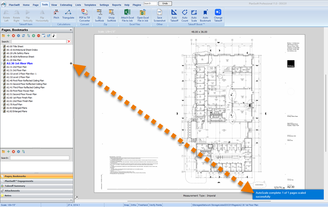This screenshot has width=328, height=207.
Task: Click the cursor-sparkle icon in Pages toolbar
Action: [54, 36]
